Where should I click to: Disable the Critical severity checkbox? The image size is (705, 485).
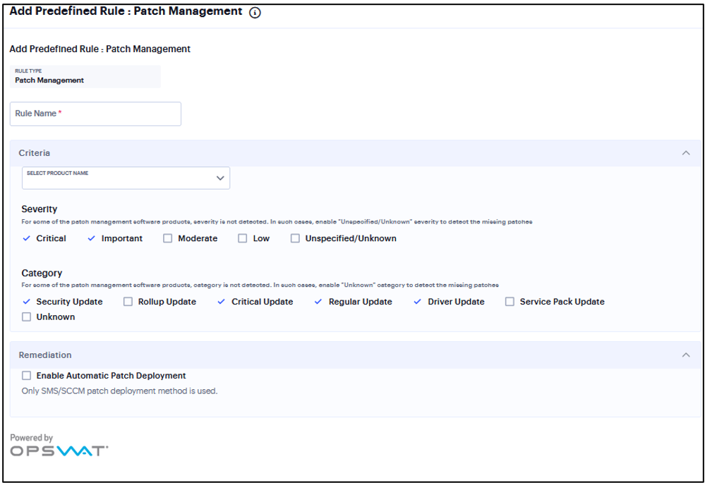pyautogui.click(x=25, y=238)
